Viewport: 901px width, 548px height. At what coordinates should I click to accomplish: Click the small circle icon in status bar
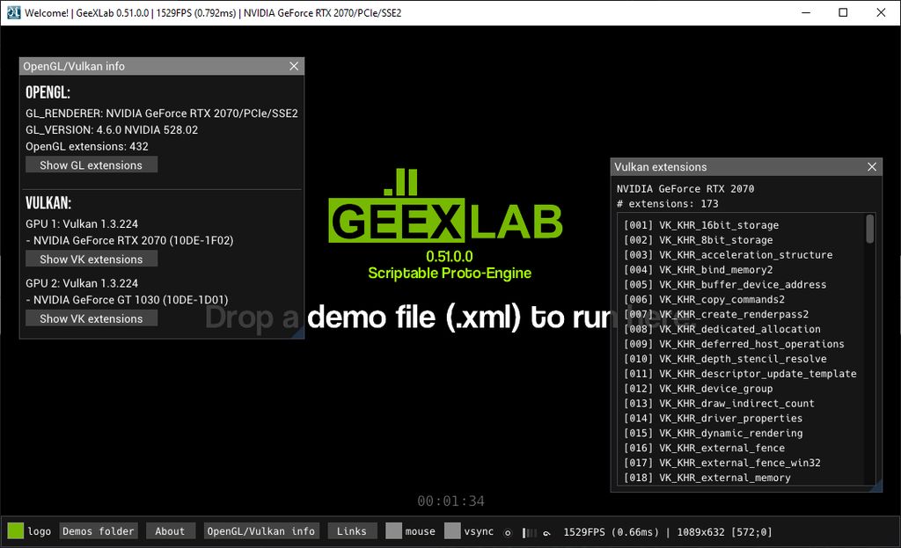pos(508,532)
